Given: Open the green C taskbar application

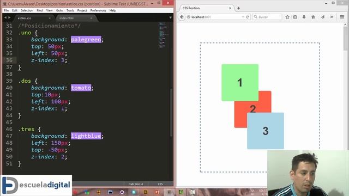Looking at the screenshot, I should tap(180, 192).
